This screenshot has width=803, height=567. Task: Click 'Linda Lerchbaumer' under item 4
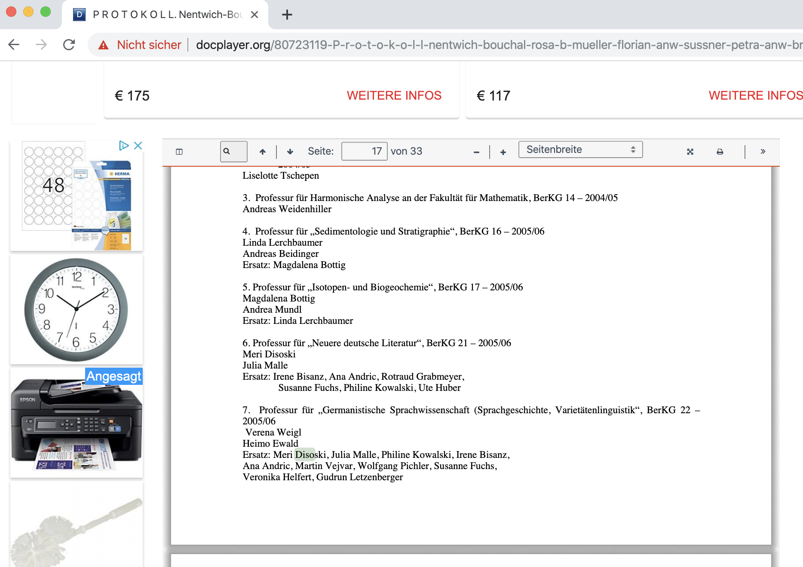[x=282, y=242]
